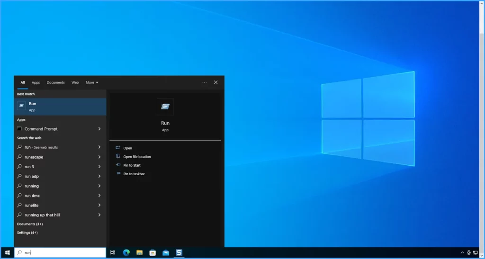
Task: Click the Windows Start button
Action: (7, 253)
